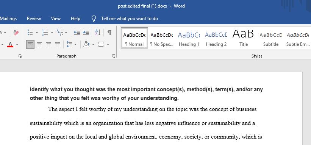Viewport: 311px width, 145px height.
Task: Apply a numbered list
Action: click(45, 32)
